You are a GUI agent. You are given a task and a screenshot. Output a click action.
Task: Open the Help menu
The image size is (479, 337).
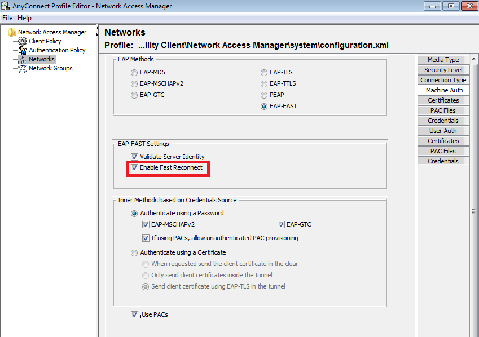click(24, 18)
